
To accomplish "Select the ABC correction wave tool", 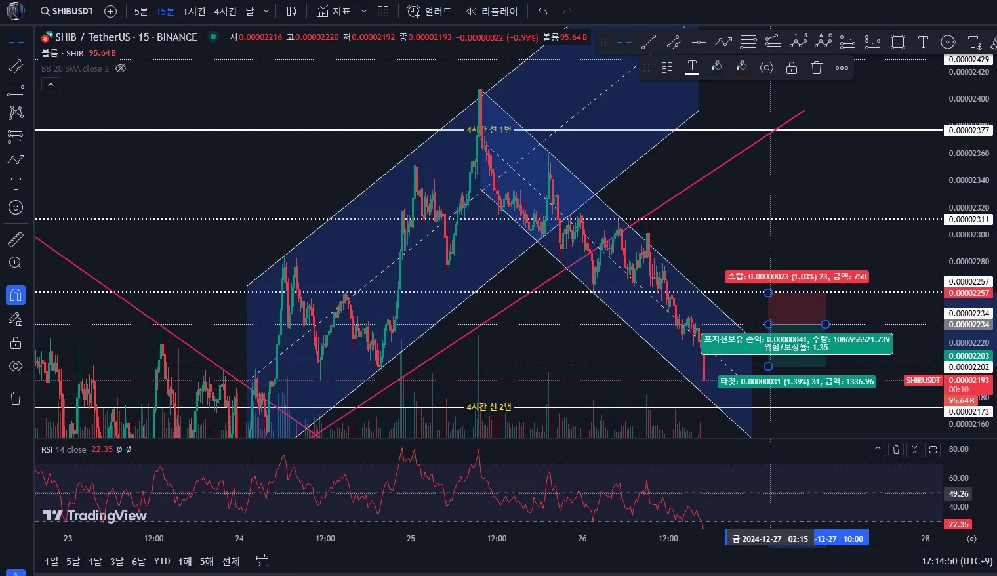I will click(x=823, y=43).
